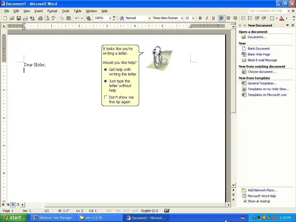Undo the last action

[77, 18]
